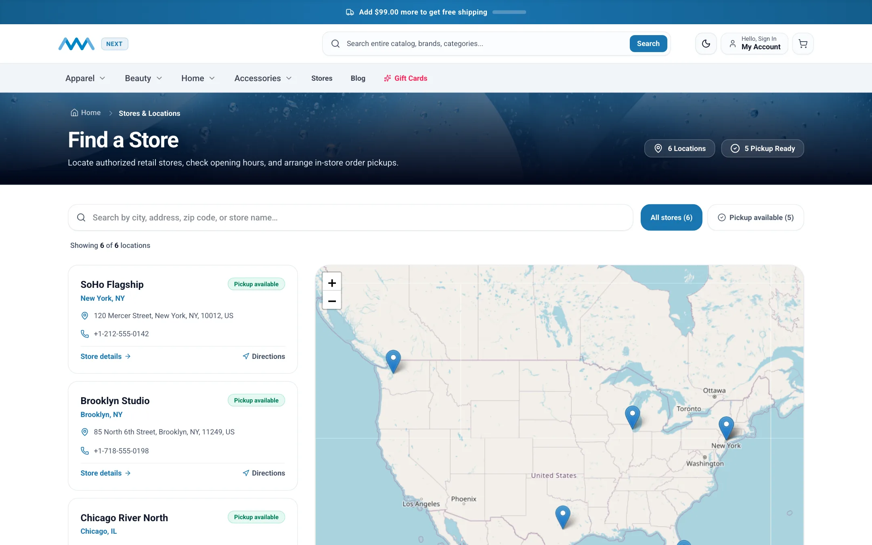This screenshot has height=545, width=872.
Task: Select the New York map pin
Action: tap(726, 428)
